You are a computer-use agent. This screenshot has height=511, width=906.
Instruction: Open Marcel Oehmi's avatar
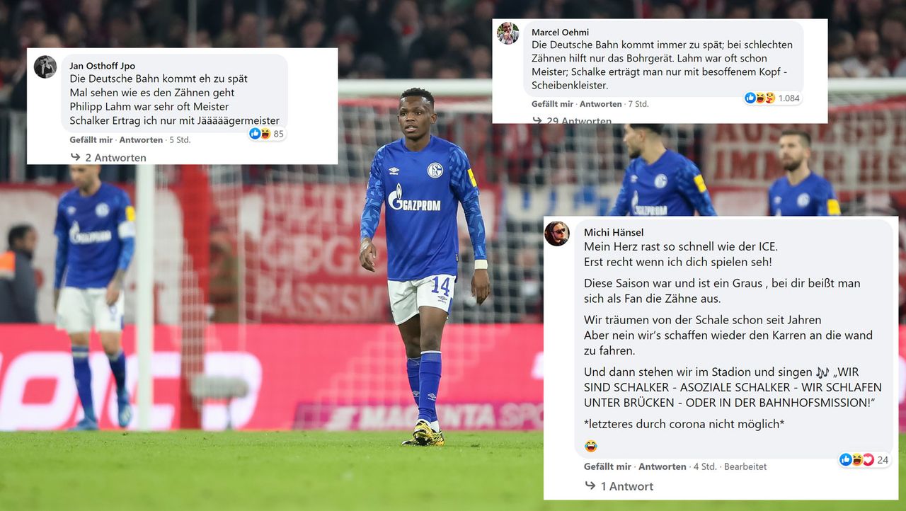[x=508, y=33]
